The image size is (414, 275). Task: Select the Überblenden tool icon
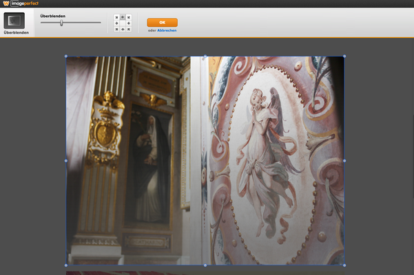(x=14, y=21)
